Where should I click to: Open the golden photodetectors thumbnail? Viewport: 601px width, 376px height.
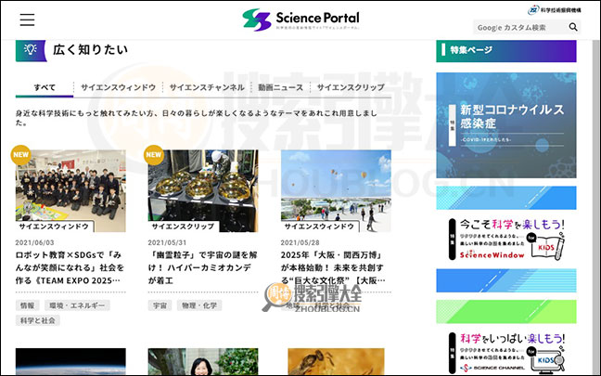203,190
